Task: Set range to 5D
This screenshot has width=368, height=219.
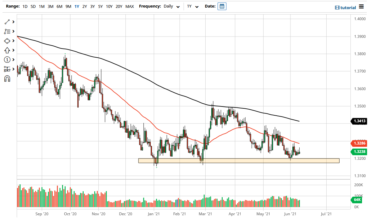Action: (x=33, y=7)
